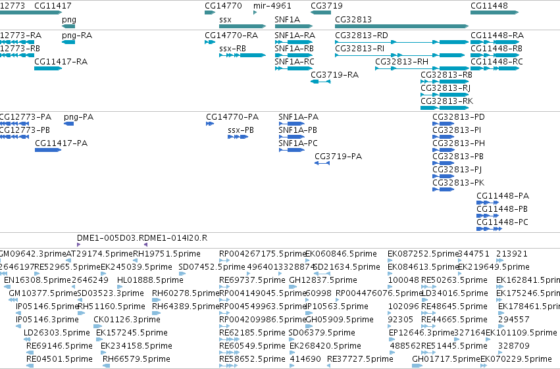Click the CK01126.3prime EST label
Screen dimensions: 560x369
pos(127,320)
